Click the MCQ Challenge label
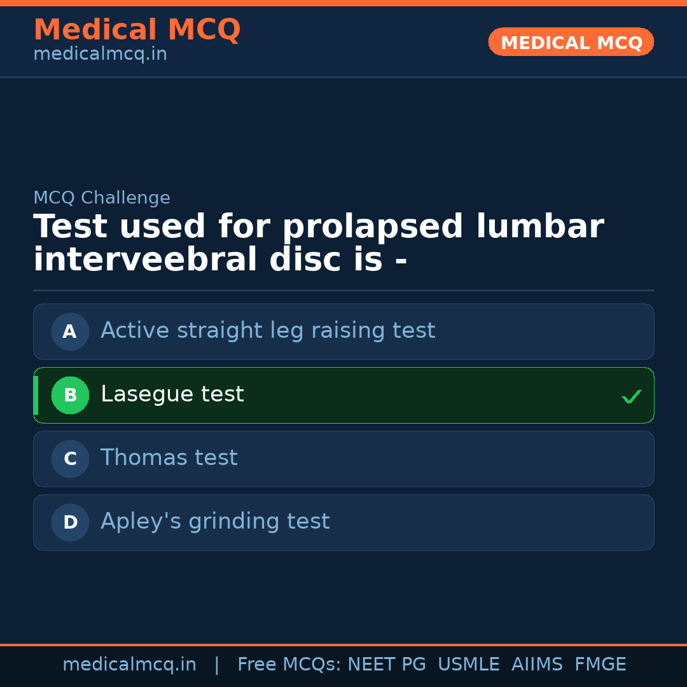This screenshot has width=687, height=687. pos(102,198)
